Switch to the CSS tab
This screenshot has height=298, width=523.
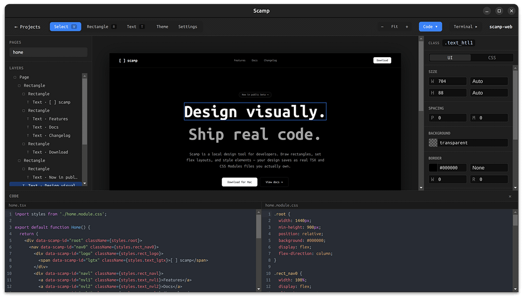click(492, 58)
